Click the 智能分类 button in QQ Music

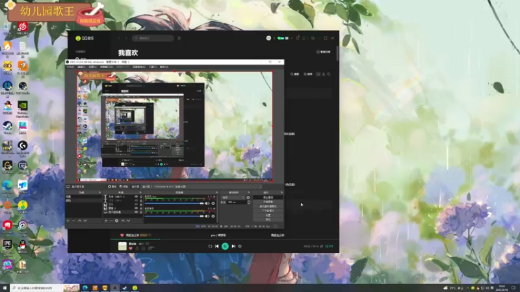click(x=323, y=52)
